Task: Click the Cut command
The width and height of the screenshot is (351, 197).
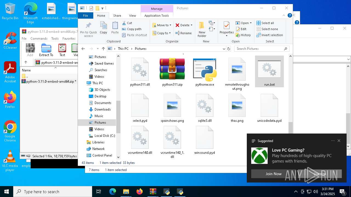Action: click(127, 23)
